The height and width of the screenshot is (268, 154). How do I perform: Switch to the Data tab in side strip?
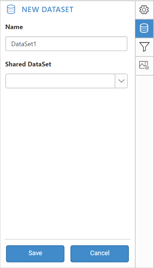click(144, 28)
